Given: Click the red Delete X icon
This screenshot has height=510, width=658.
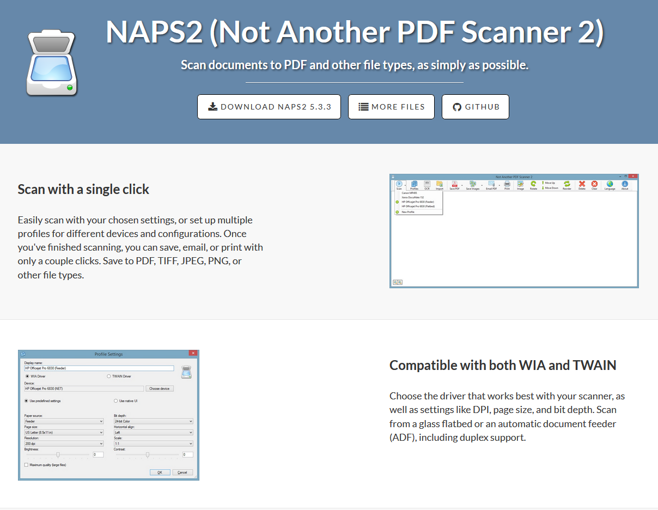Looking at the screenshot, I should (x=582, y=185).
